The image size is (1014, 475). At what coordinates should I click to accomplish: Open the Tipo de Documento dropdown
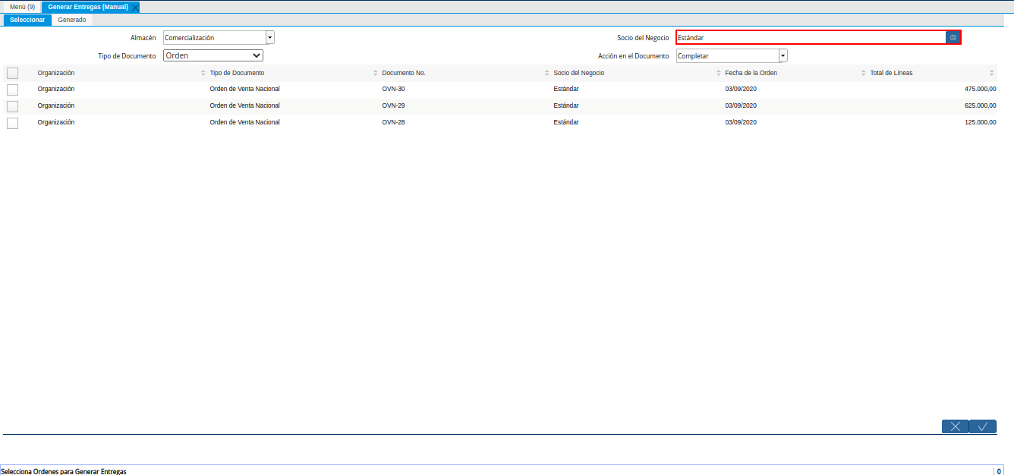213,55
